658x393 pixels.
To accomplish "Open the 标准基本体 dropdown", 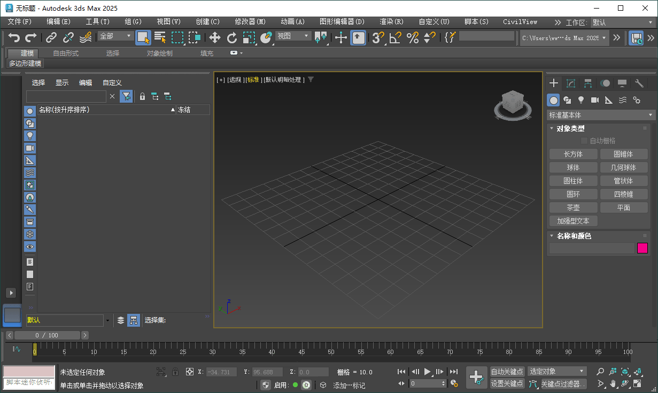I will click(599, 114).
